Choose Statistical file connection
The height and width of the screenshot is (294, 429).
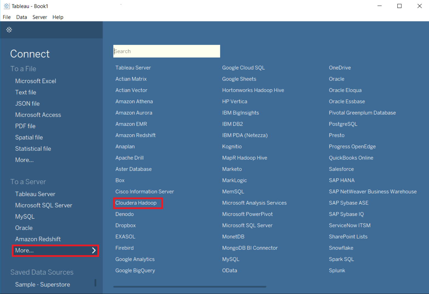coord(33,149)
